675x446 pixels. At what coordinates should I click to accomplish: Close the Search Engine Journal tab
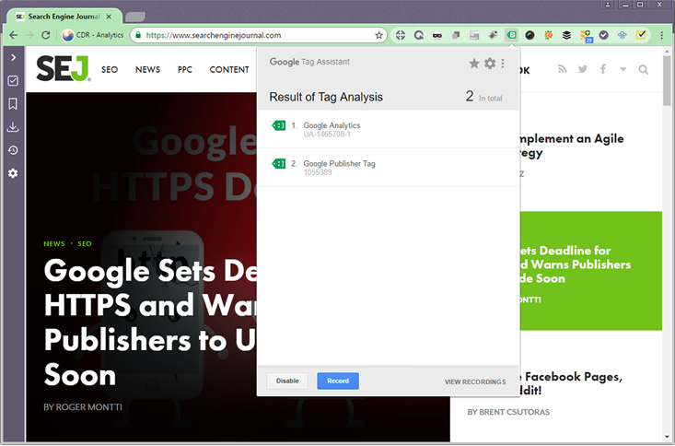click(109, 17)
